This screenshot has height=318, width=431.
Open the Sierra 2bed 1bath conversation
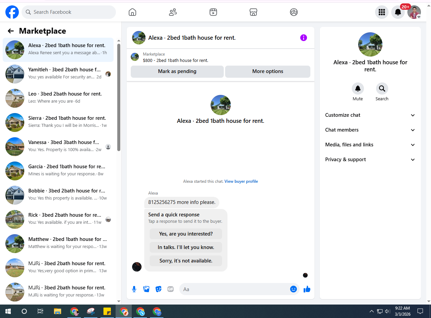(58, 122)
